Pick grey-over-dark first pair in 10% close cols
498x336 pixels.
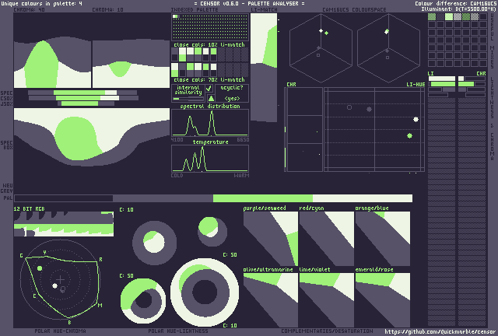[174, 54]
